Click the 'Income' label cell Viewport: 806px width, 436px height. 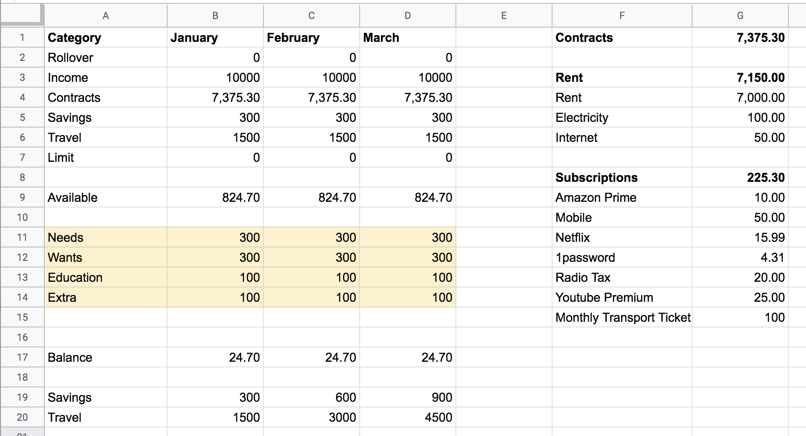pyautogui.click(x=106, y=78)
